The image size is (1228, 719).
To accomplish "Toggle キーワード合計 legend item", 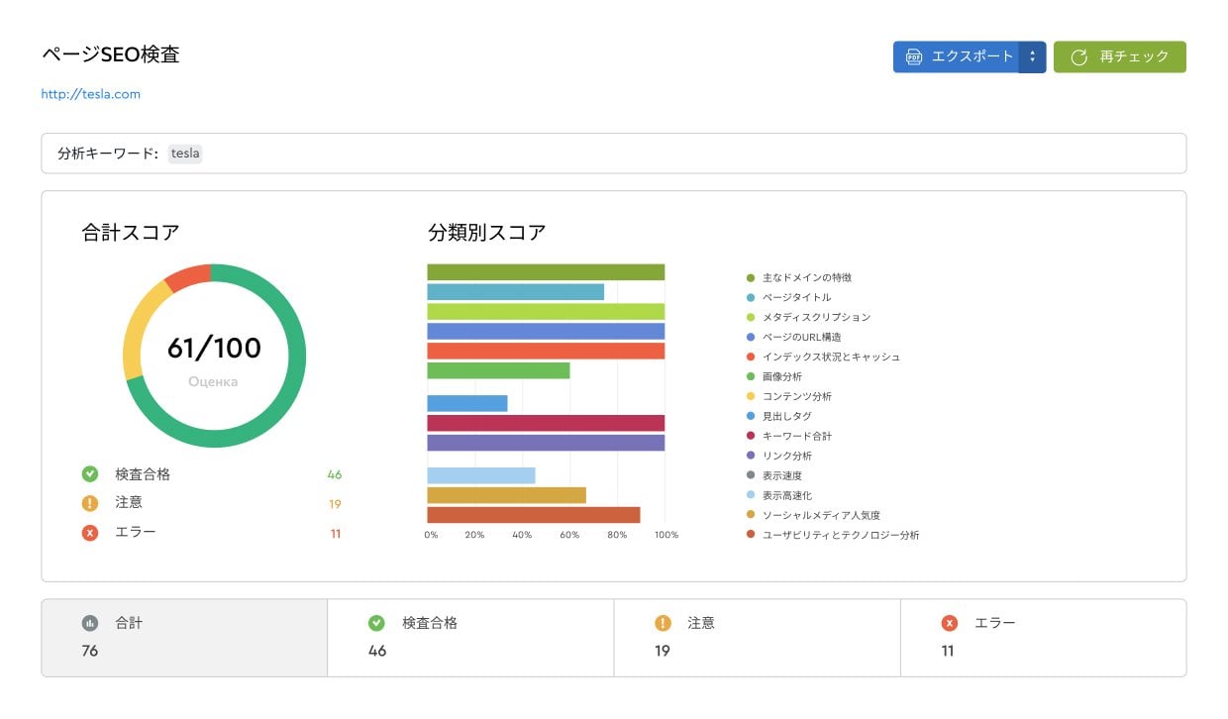I will pyautogui.click(x=788, y=436).
